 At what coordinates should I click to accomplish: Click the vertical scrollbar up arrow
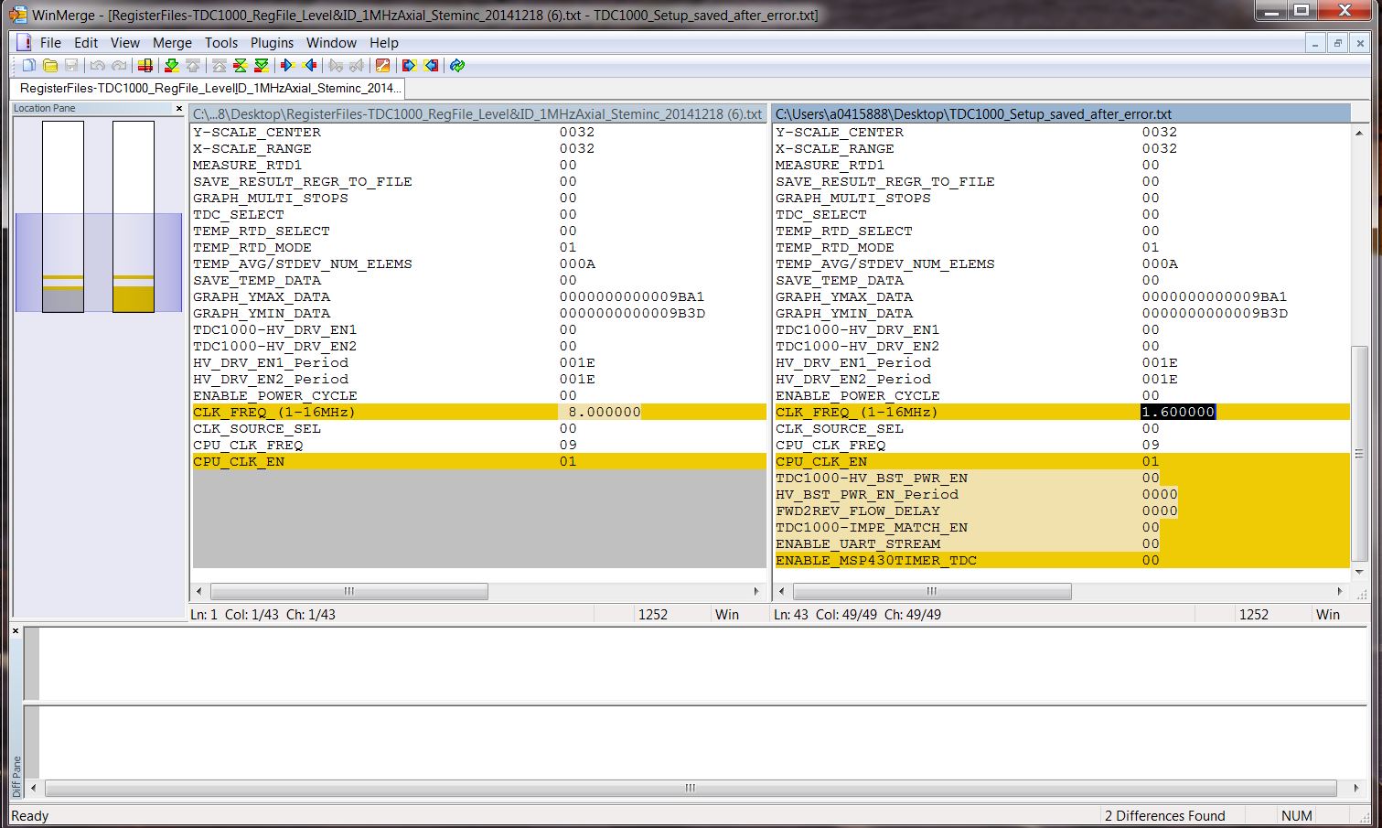pos(1359,133)
